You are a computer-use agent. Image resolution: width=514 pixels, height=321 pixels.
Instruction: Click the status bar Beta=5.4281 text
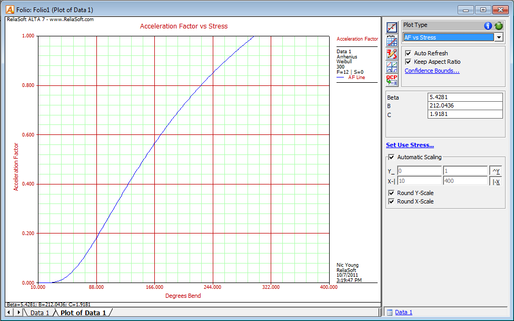coord(48,305)
